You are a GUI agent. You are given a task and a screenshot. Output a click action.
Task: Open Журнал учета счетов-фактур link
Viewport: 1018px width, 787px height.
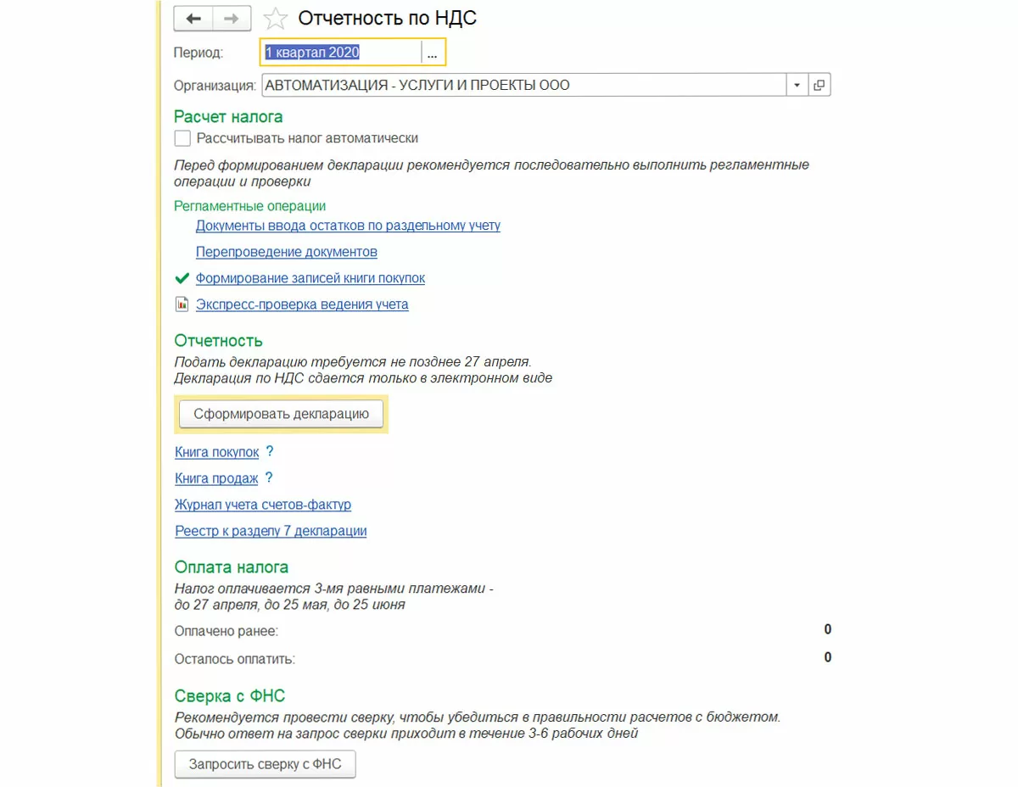click(263, 505)
